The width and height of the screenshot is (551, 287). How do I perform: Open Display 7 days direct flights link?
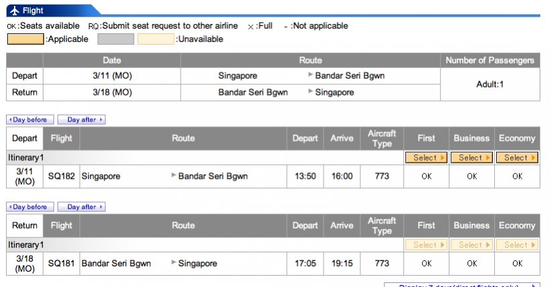click(x=461, y=285)
